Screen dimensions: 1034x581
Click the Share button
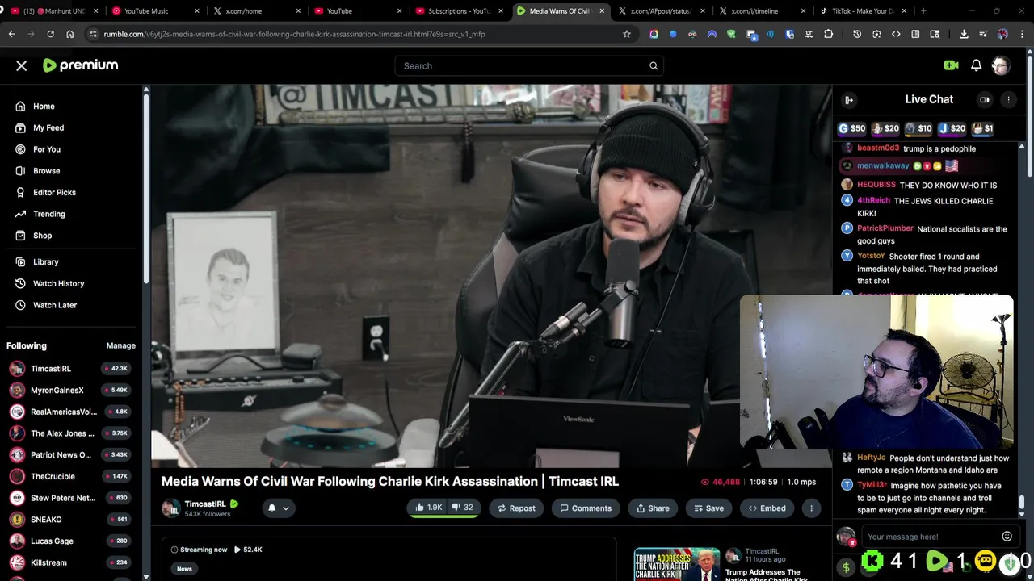tap(653, 508)
